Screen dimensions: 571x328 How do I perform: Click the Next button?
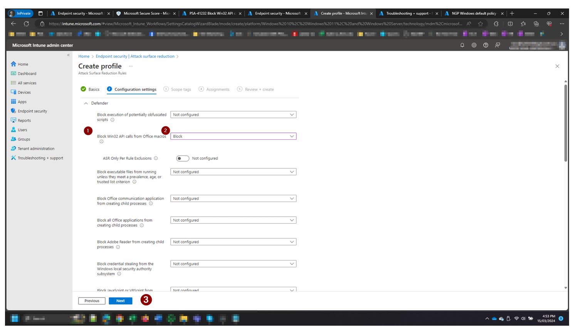tap(121, 301)
